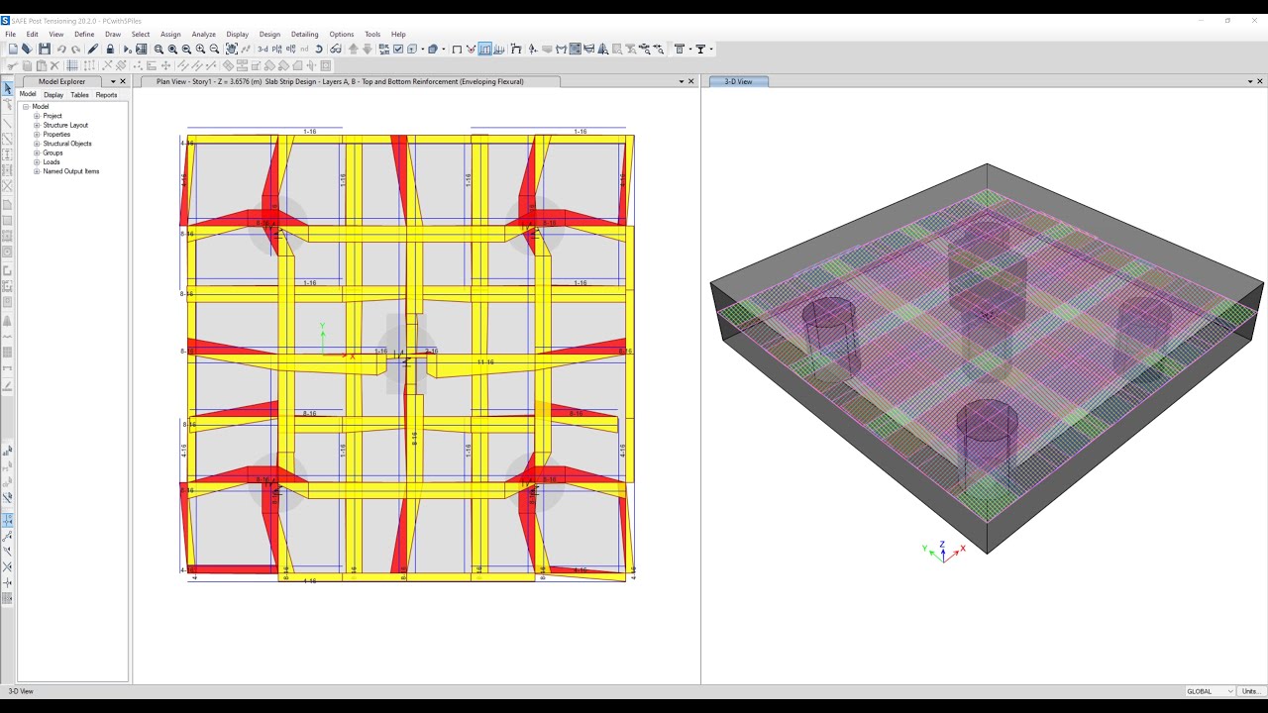Switch to the Display tab in Model Explorer

53,95
